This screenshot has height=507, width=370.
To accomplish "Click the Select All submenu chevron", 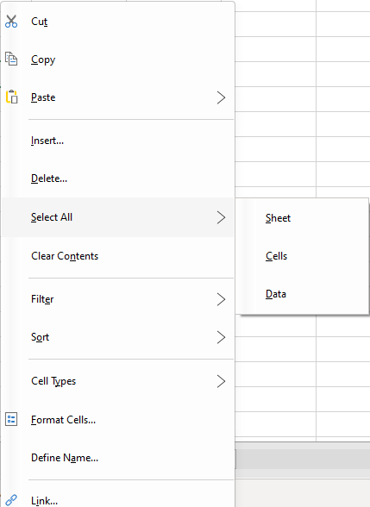I will [221, 217].
